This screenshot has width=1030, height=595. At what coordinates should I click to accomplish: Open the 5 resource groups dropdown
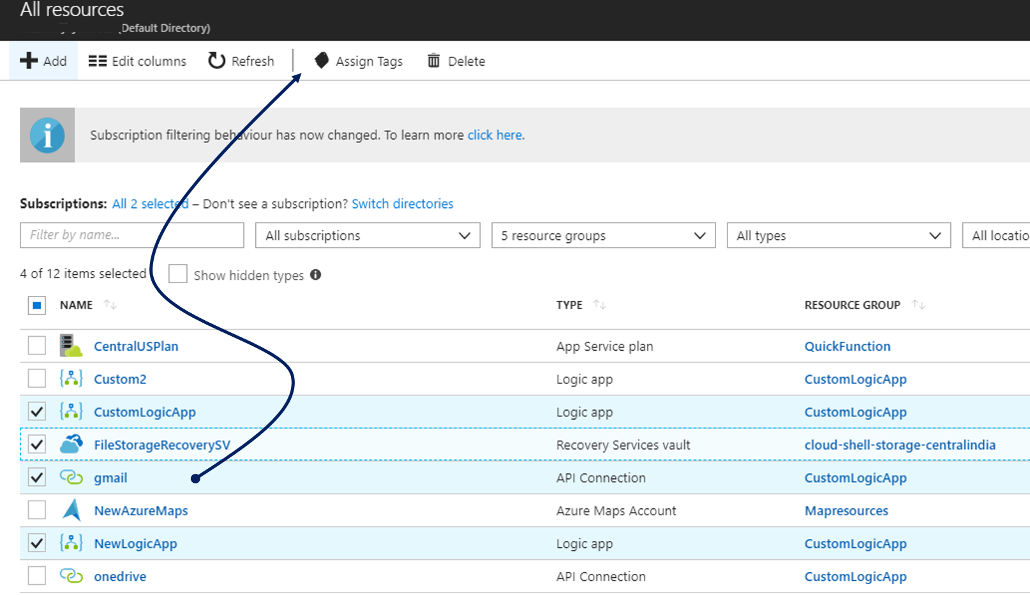[603, 235]
